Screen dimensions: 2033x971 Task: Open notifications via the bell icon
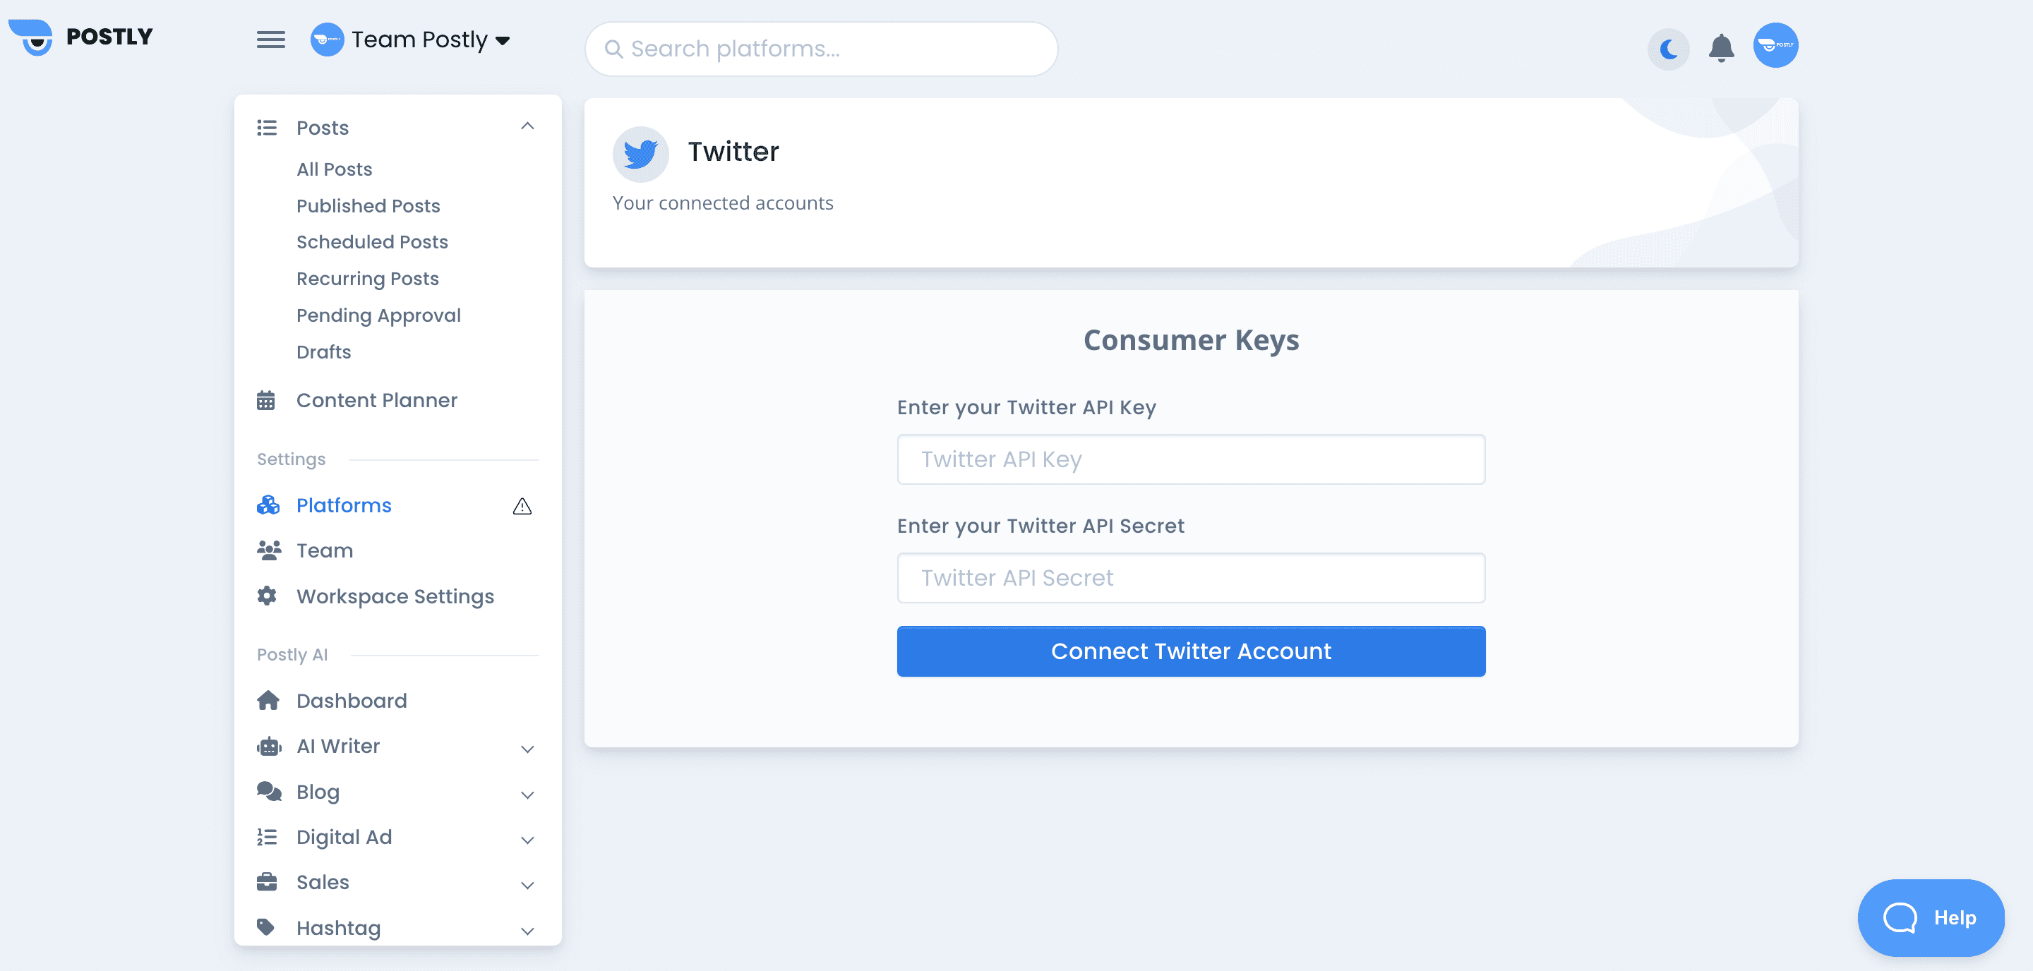1720,48
